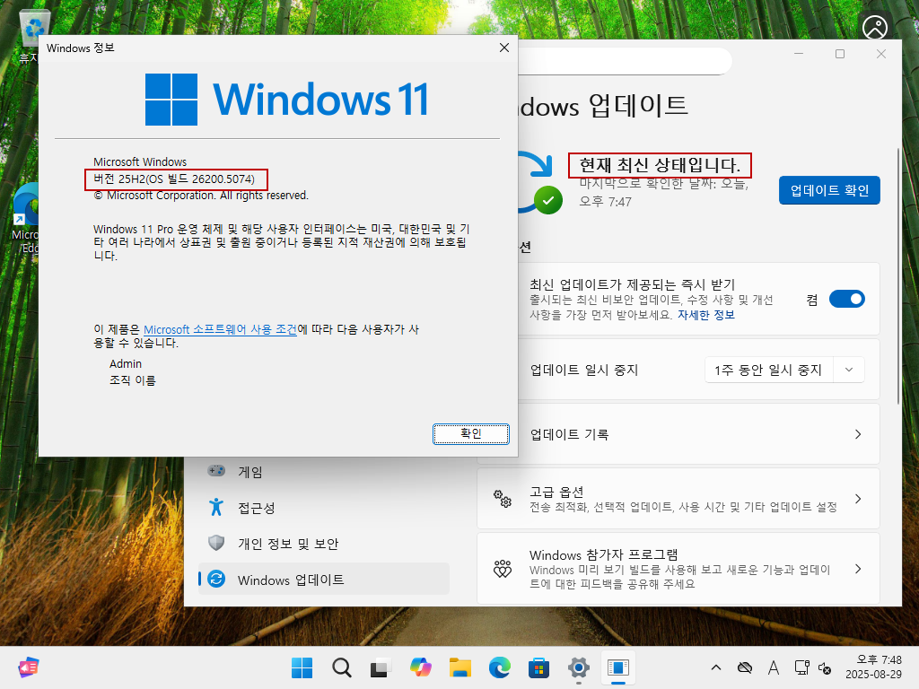The height and width of the screenshot is (689, 919).
Task: Click the Settings search field
Action: click(625, 61)
